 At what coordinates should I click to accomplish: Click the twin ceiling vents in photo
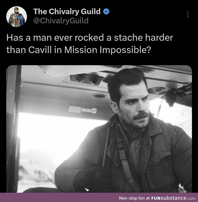pos(86,79)
